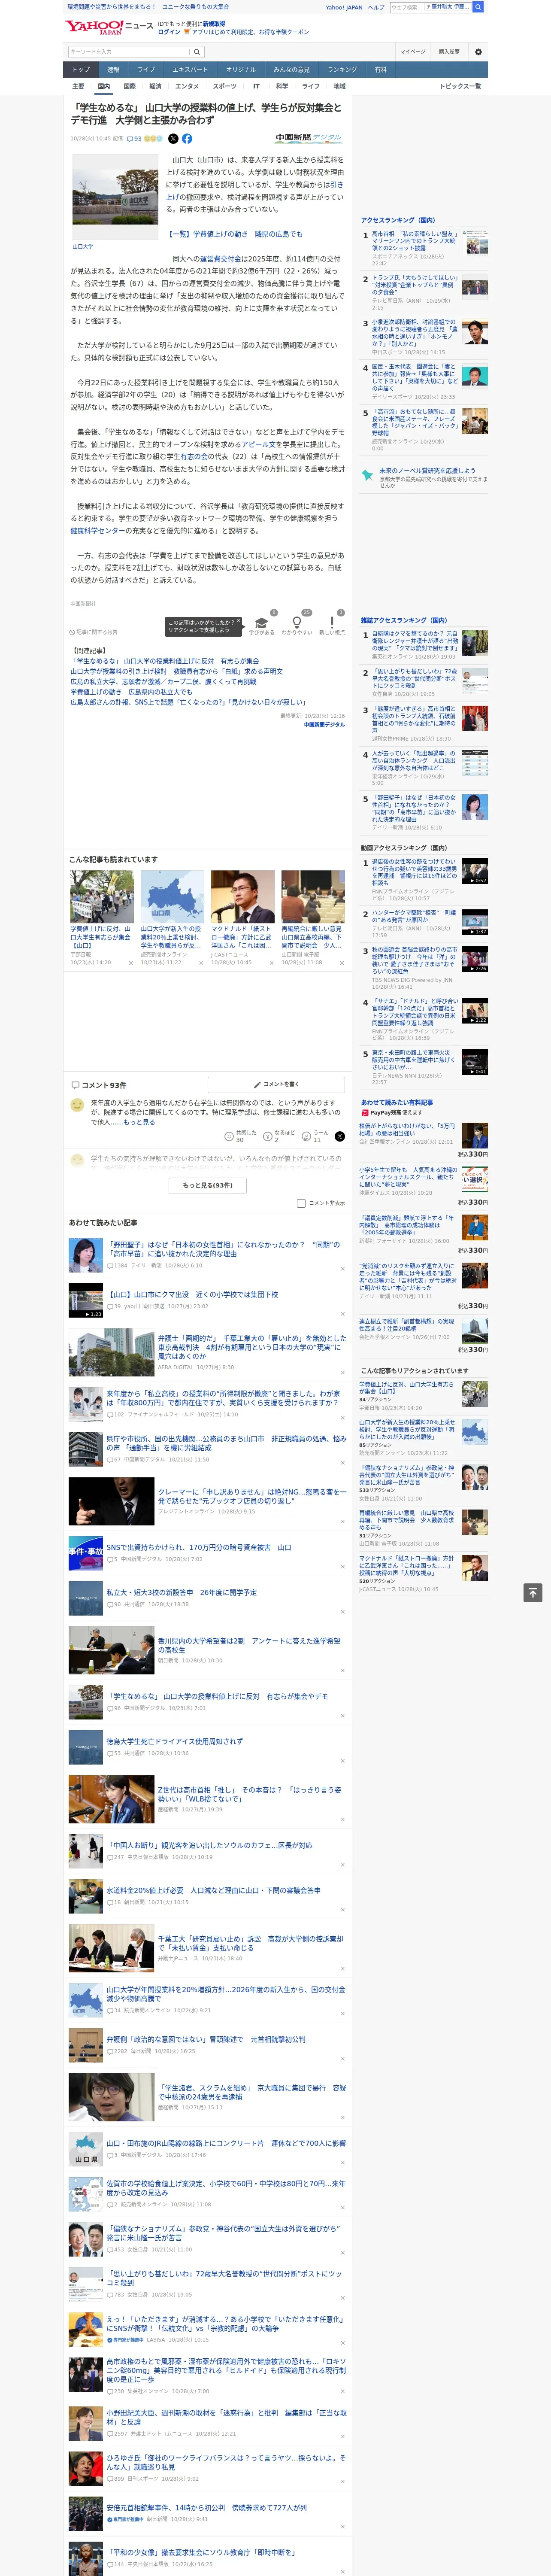The image size is (551, 2576).
Task: Open the 新規取得 ID link
Action: pyautogui.click(x=214, y=23)
